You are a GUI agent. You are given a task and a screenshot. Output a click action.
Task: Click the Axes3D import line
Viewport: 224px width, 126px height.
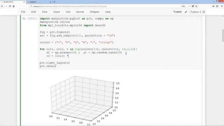(72, 26)
